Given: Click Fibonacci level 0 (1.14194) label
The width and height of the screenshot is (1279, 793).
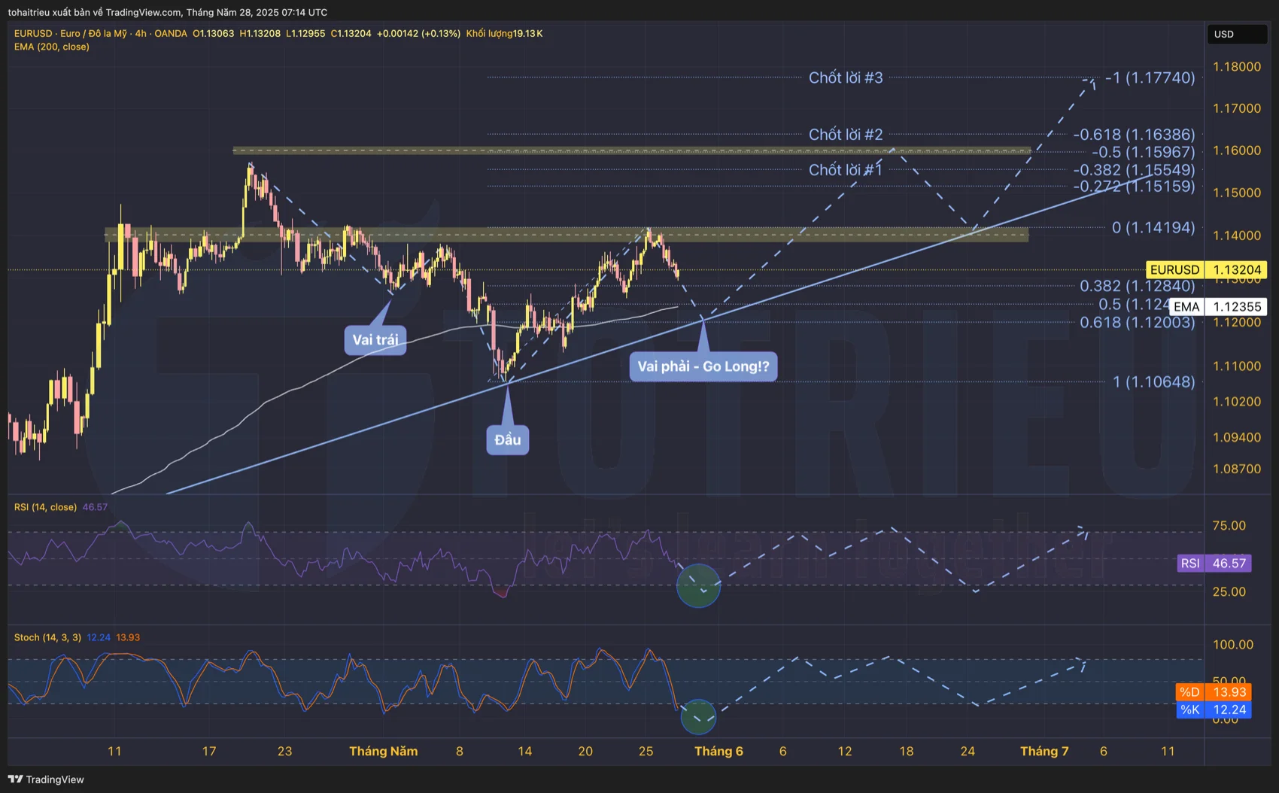Looking at the screenshot, I should click(x=1153, y=227).
